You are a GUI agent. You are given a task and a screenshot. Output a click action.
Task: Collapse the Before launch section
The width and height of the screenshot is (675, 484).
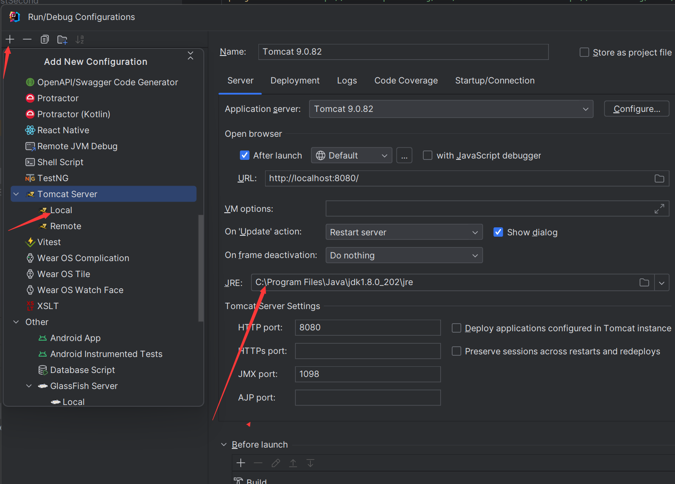point(224,444)
